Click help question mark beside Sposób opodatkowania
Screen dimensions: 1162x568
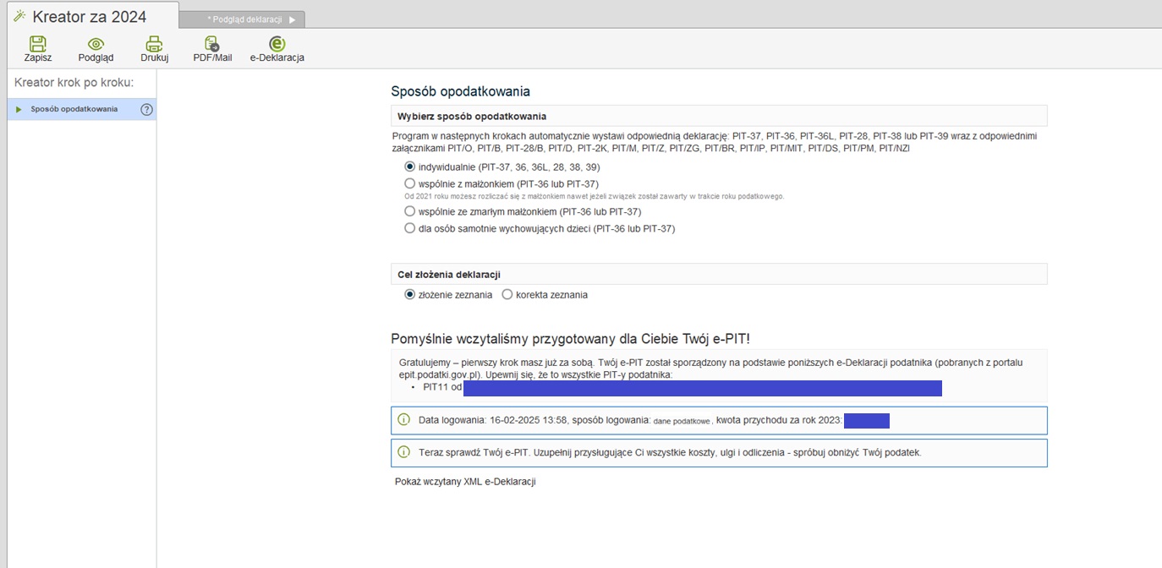click(146, 109)
